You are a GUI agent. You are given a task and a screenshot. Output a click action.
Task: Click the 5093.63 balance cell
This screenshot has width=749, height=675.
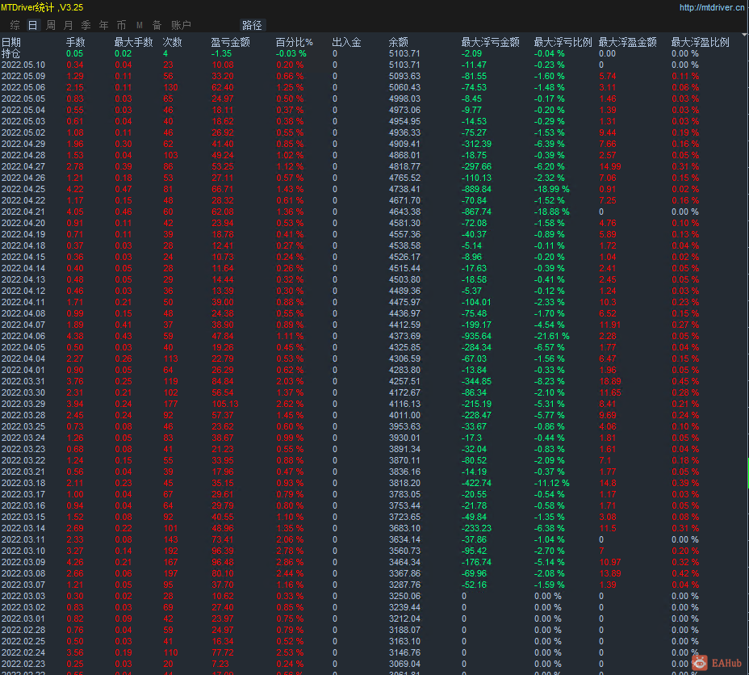tap(404, 76)
